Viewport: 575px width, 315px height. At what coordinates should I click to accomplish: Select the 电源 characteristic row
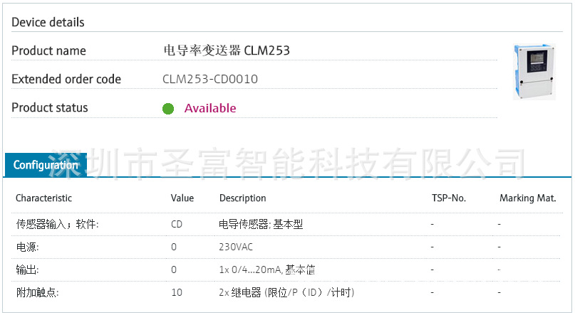tap(27, 247)
